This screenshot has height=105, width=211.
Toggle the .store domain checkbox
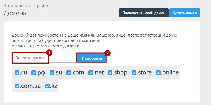(x=134, y=73)
